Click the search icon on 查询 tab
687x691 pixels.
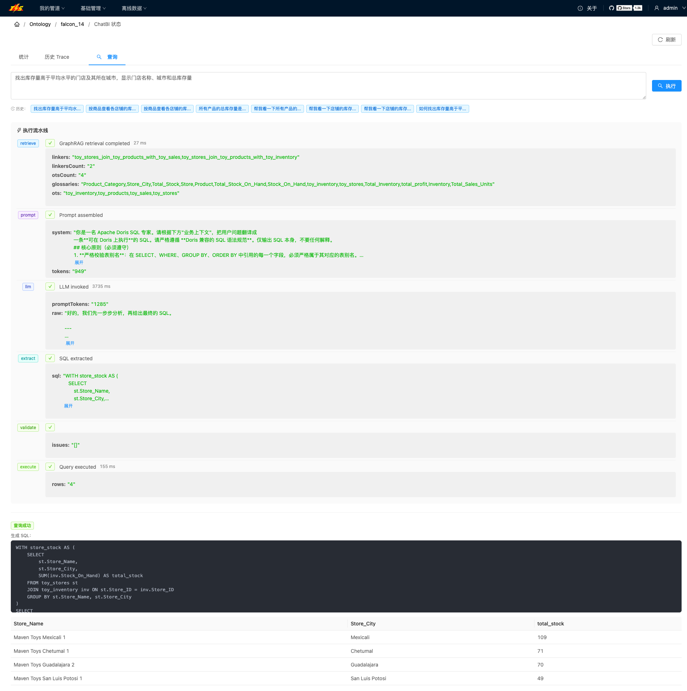point(99,57)
